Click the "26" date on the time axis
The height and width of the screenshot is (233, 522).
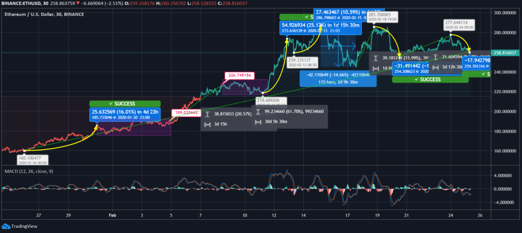[480, 215]
